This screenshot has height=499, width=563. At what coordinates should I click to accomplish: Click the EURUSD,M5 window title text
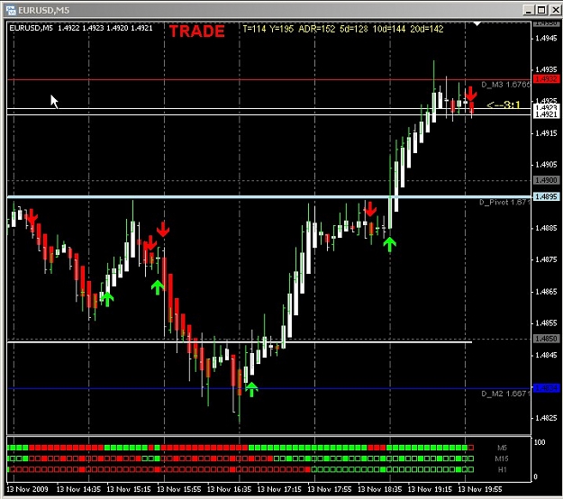pyautogui.click(x=44, y=10)
